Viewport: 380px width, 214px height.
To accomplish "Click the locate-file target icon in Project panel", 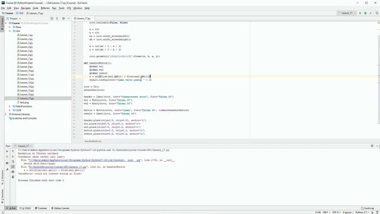I will coord(52,18).
